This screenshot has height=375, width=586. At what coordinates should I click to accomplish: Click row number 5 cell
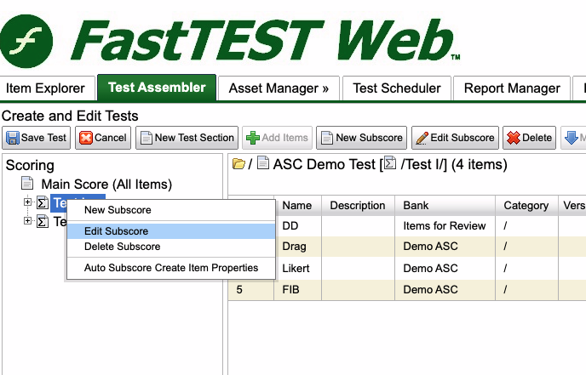(x=250, y=290)
